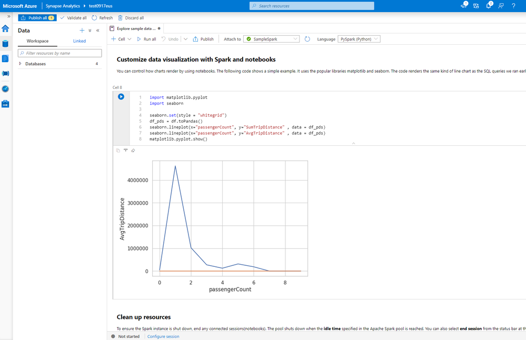Open the Cell dropdown chevron

pos(130,39)
